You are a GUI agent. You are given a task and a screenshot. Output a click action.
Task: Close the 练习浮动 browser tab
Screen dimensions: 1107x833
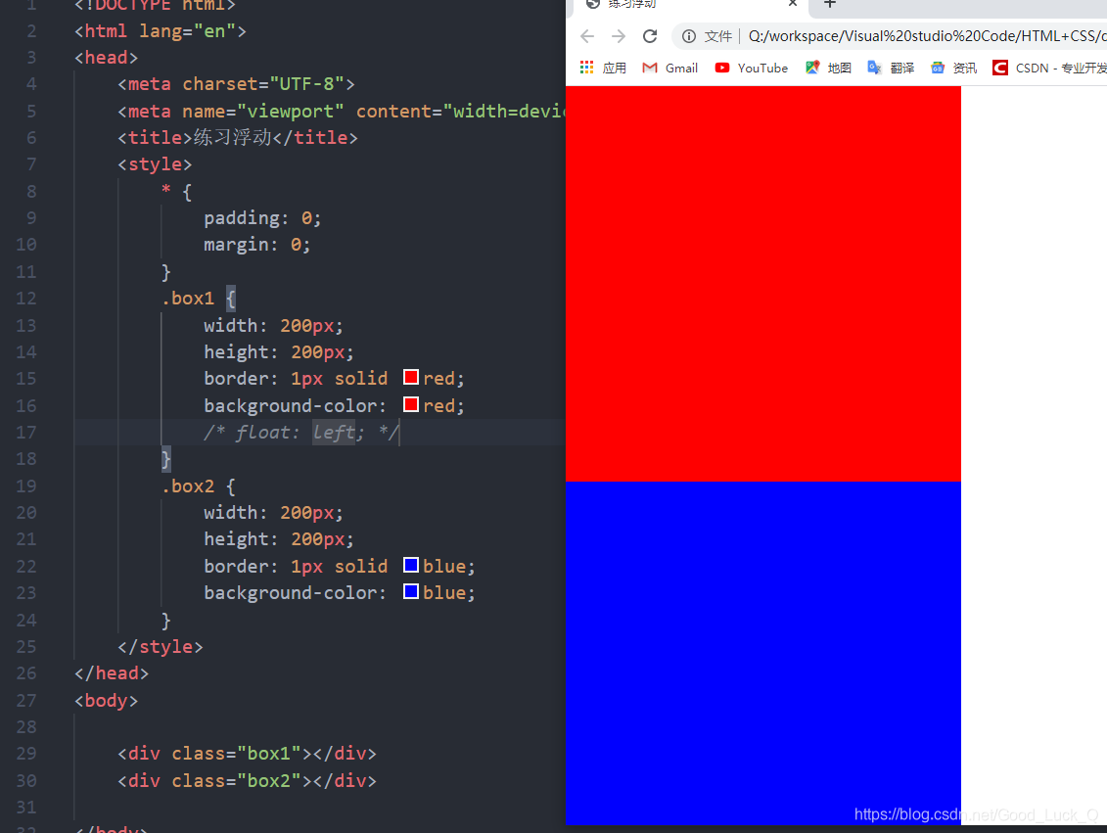pos(793,3)
